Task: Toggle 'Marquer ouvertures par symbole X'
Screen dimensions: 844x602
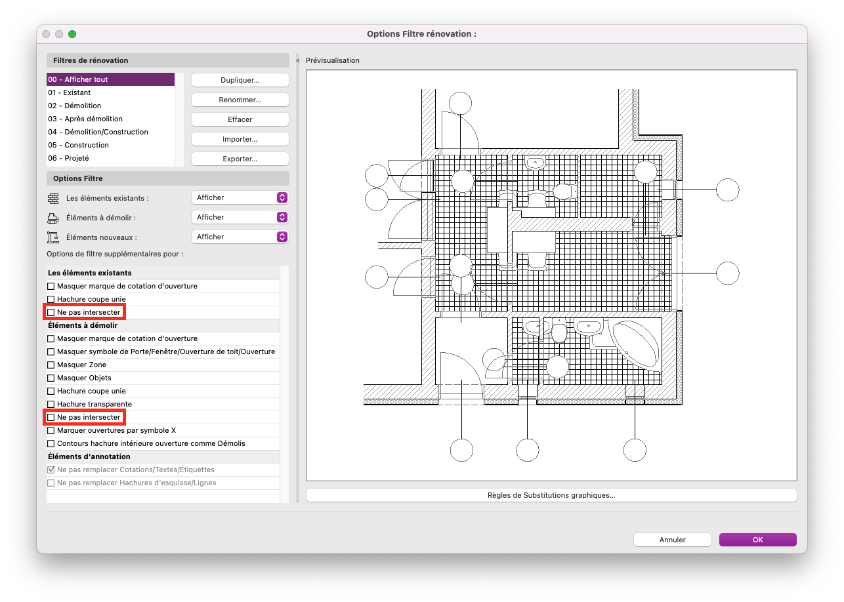Action: click(51, 430)
